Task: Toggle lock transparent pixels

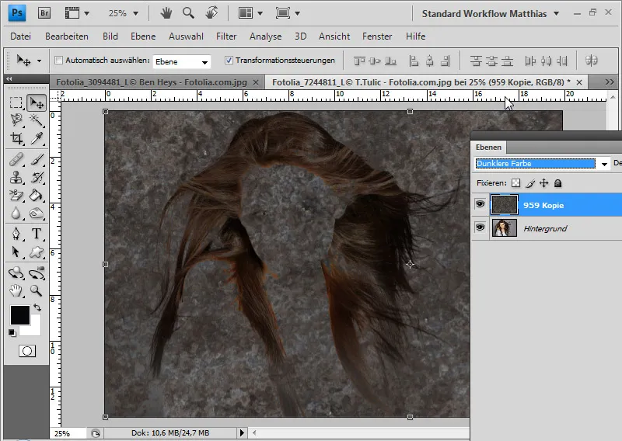Action: point(515,183)
